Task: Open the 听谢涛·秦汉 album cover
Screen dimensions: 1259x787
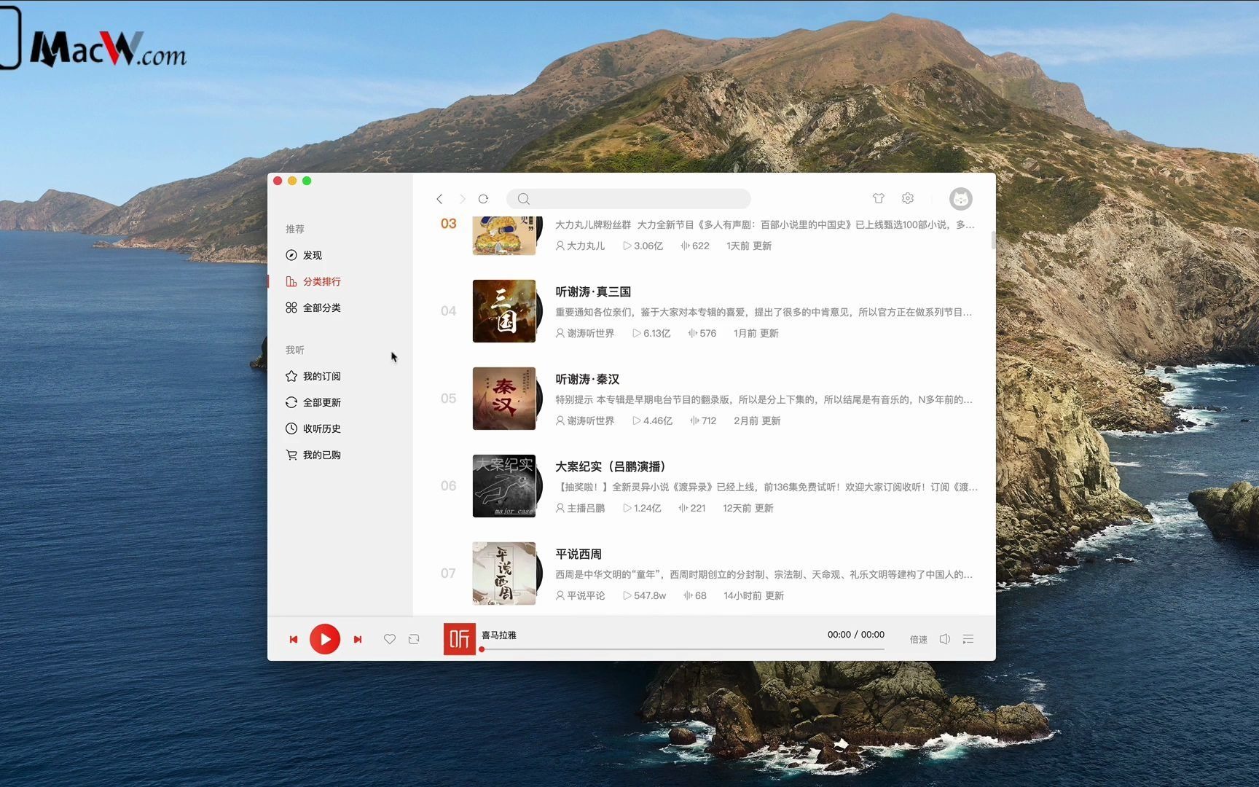Action: [504, 399]
